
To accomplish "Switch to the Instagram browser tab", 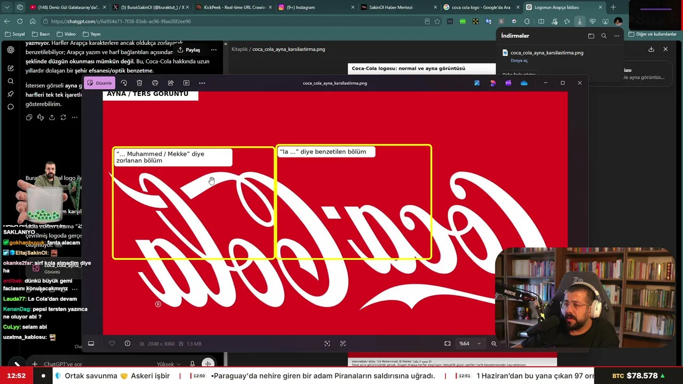I will pos(315,7).
